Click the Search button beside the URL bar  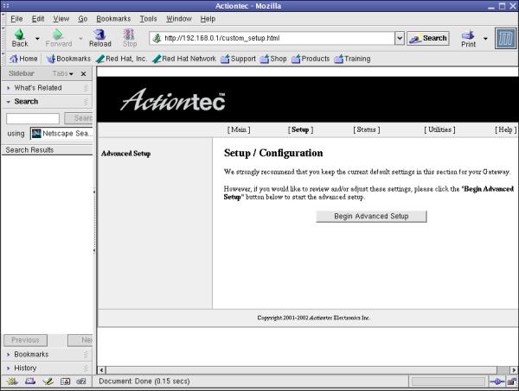(428, 38)
